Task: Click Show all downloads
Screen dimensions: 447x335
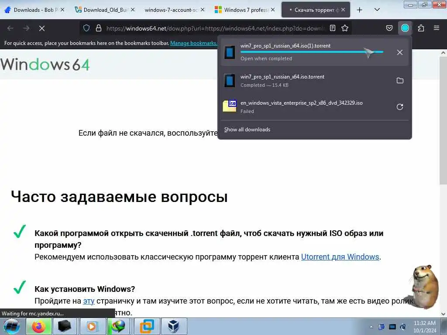Action: [247, 130]
